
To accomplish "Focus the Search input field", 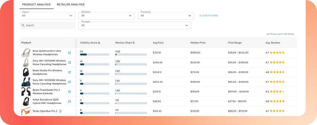I will pos(47,25).
